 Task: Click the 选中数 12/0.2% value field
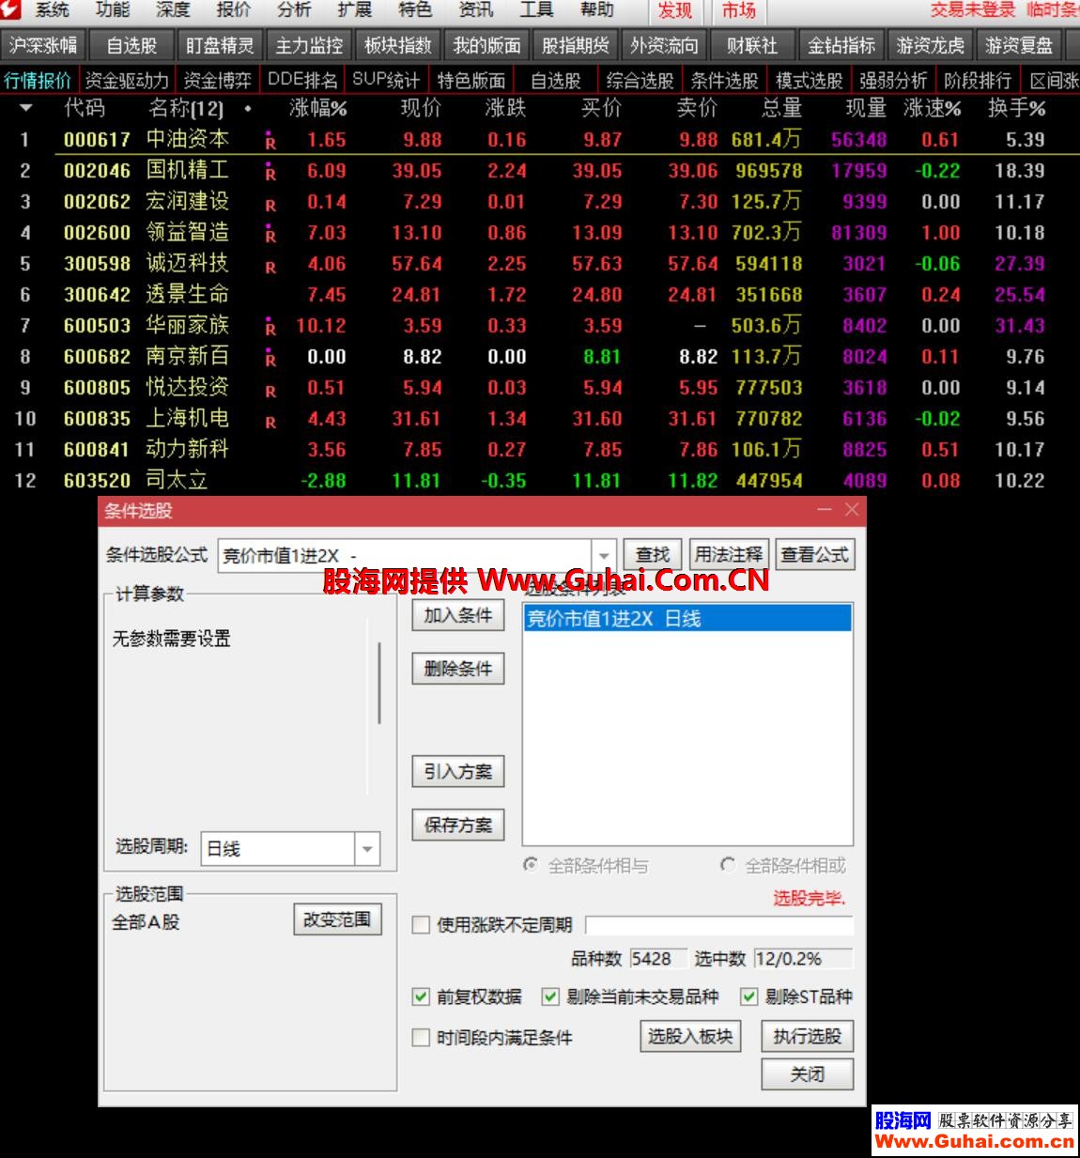(804, 959)
